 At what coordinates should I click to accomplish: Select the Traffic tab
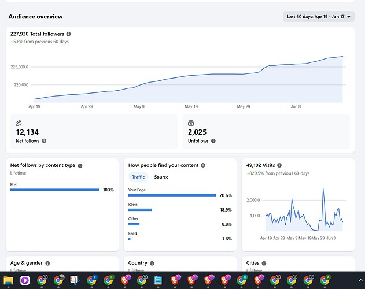(x=138, y=177)
